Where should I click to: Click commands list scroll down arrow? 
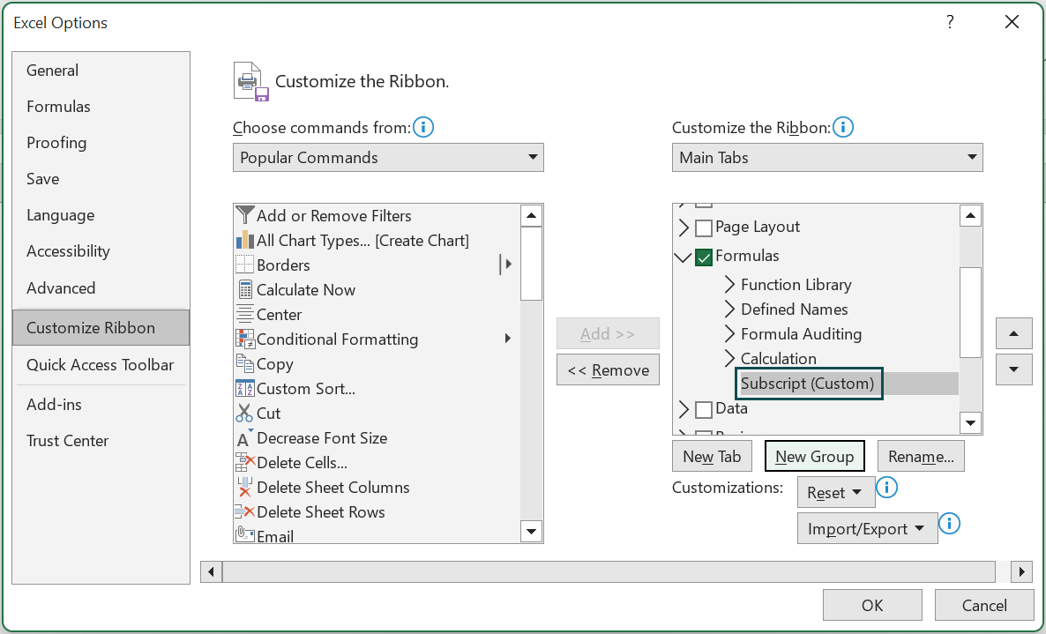pos(531,532)
